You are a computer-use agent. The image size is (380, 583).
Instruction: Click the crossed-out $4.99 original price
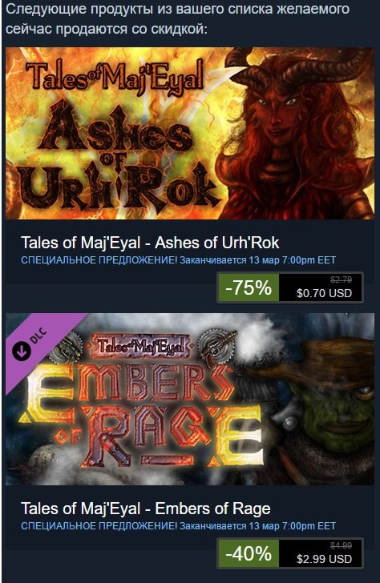(341, 545)
